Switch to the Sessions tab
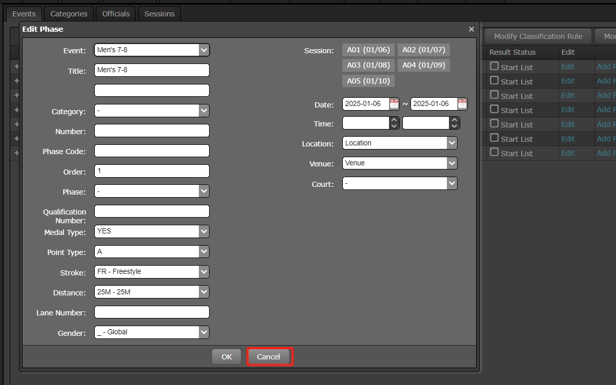 click(x=159, y=14)
